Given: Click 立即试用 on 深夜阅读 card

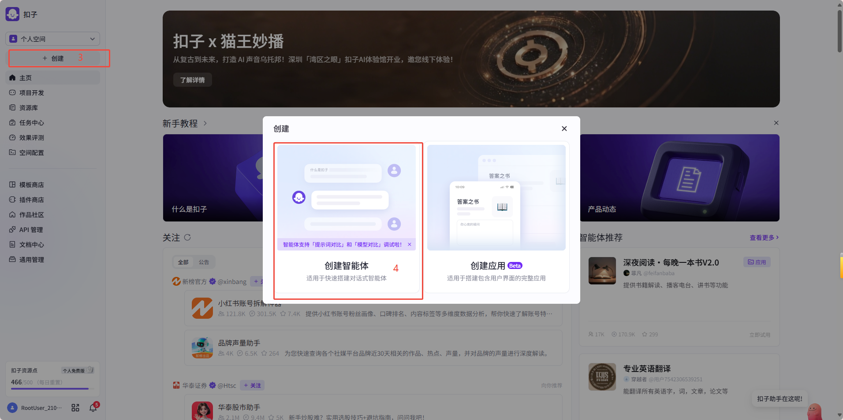Looking at the screenshot, I should 760,335.
